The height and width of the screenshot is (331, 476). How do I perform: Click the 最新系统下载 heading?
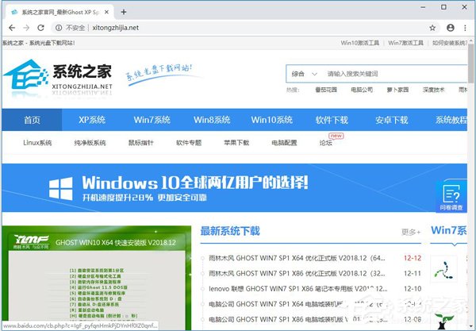[x=230, y=231]
